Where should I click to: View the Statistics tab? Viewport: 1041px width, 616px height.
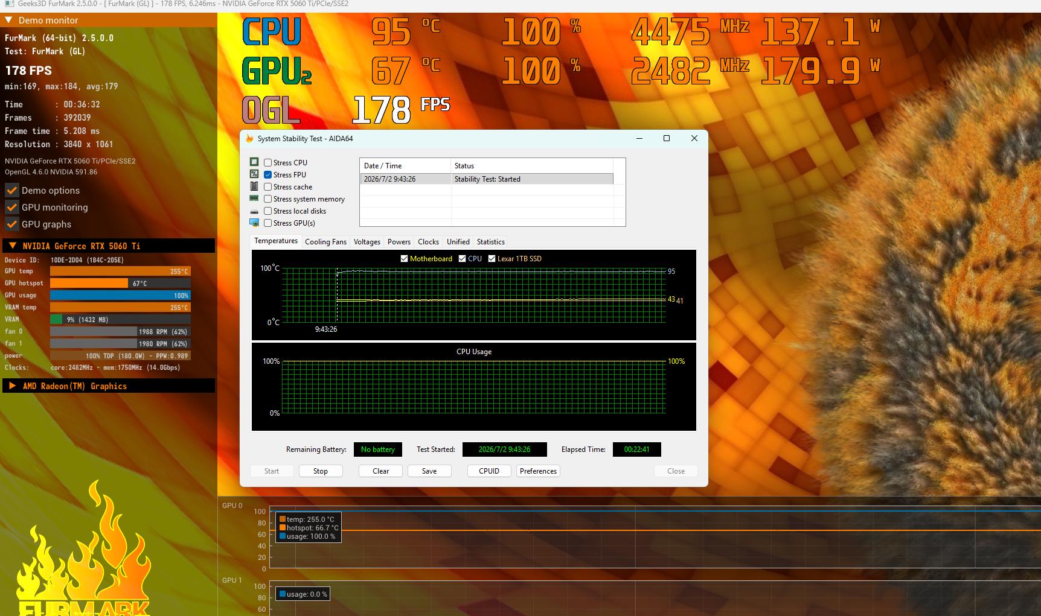point(491,242)
